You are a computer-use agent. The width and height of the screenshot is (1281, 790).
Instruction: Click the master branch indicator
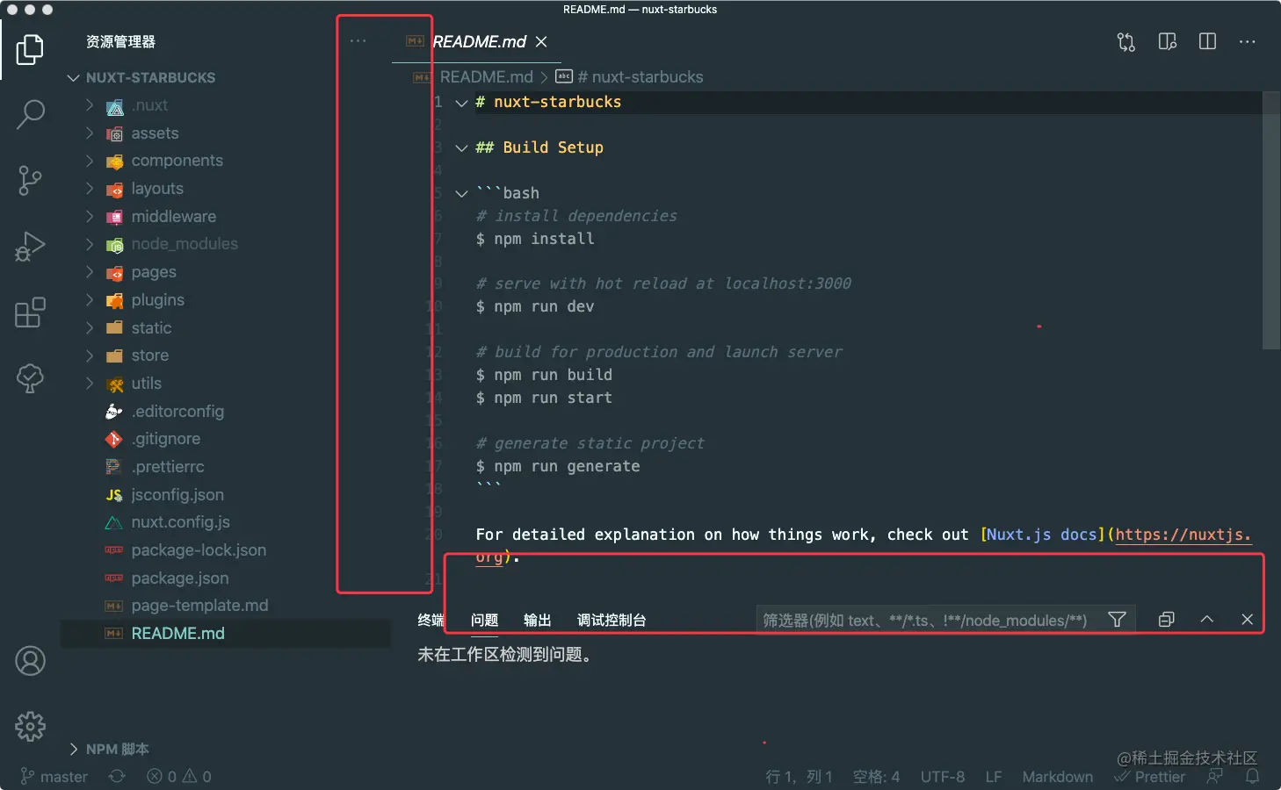(54, 777)
